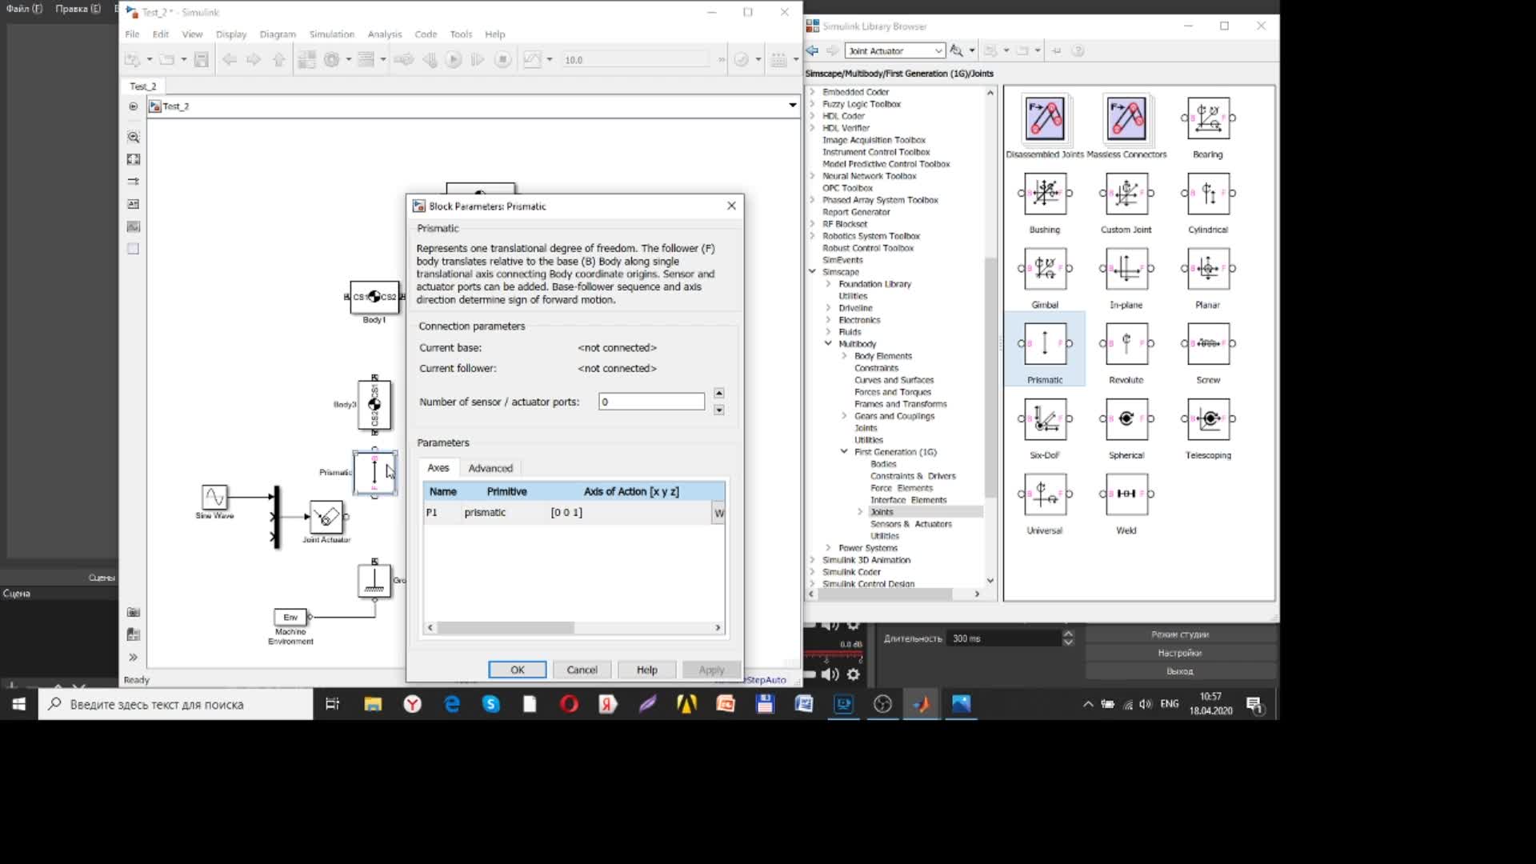Click Help in Block Parameters dialog
The height and width of the screenshot is (864, 1536).
[647, 670]
